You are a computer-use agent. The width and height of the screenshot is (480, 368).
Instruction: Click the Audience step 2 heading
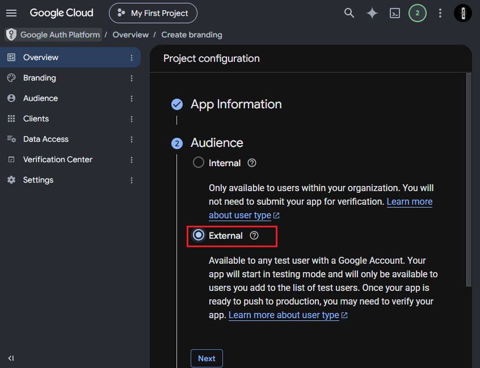[x=217, y=143]
